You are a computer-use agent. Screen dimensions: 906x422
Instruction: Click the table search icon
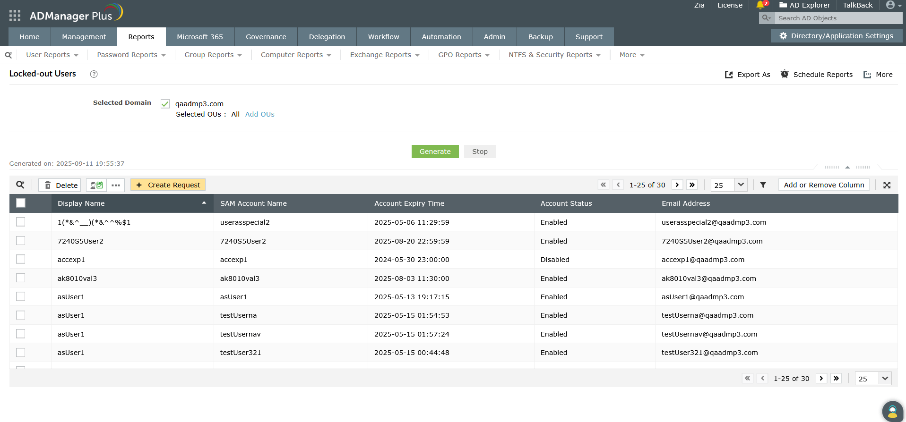coord(20,185)
